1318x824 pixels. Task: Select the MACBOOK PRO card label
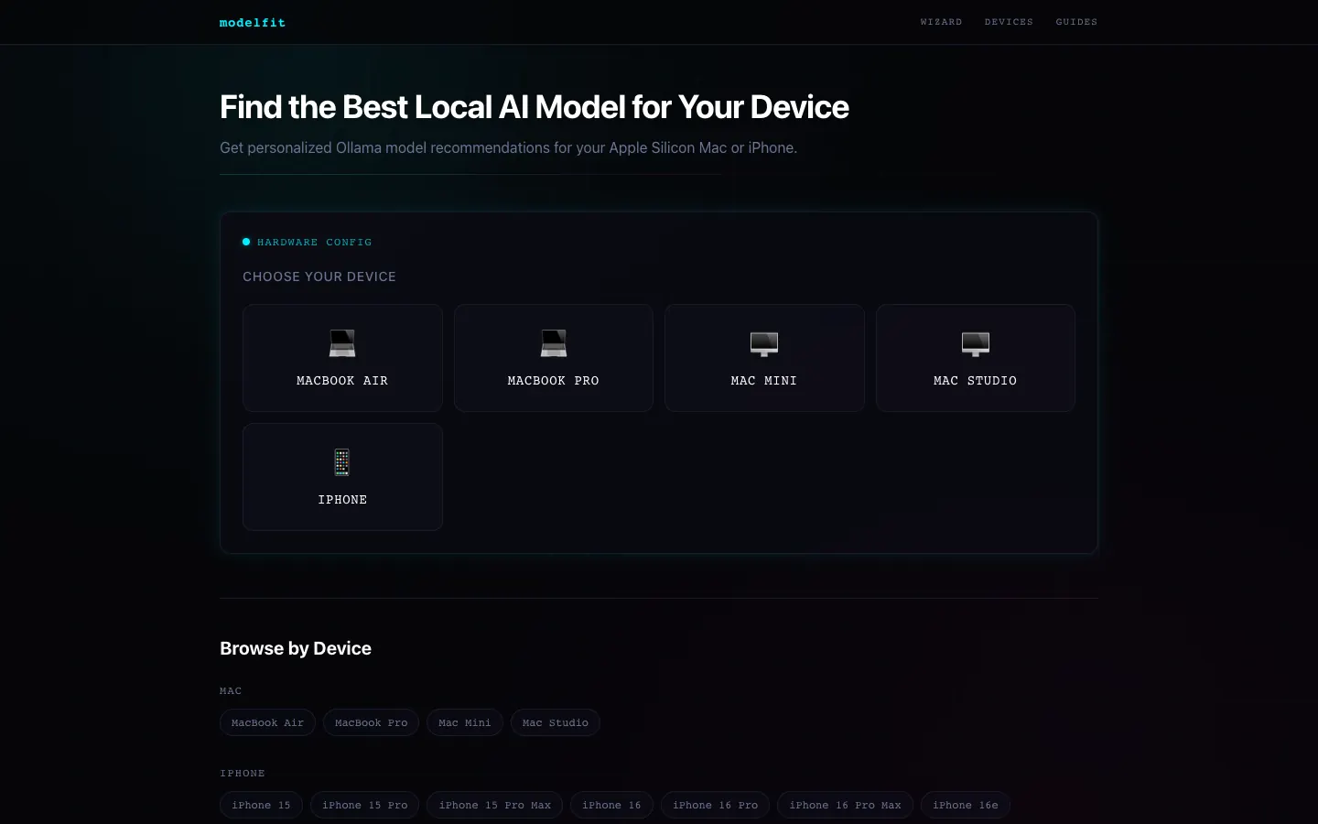[554, 381]
